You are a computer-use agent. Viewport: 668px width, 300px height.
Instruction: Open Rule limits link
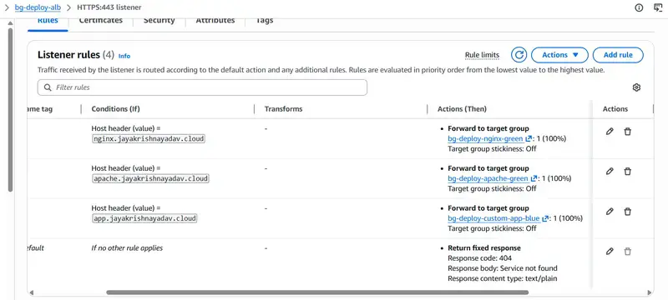point(482,55)
